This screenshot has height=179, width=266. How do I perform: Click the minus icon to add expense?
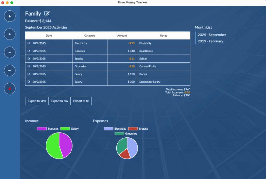click(10, 52)
